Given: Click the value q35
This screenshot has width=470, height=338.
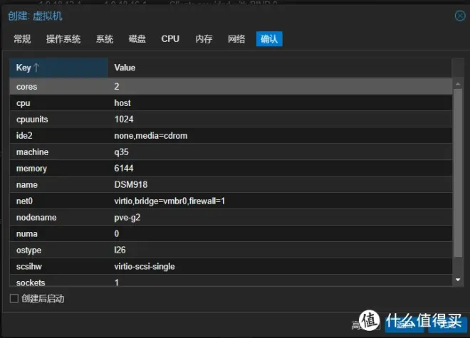Looking at the screenshot, I should click(121, 152).
